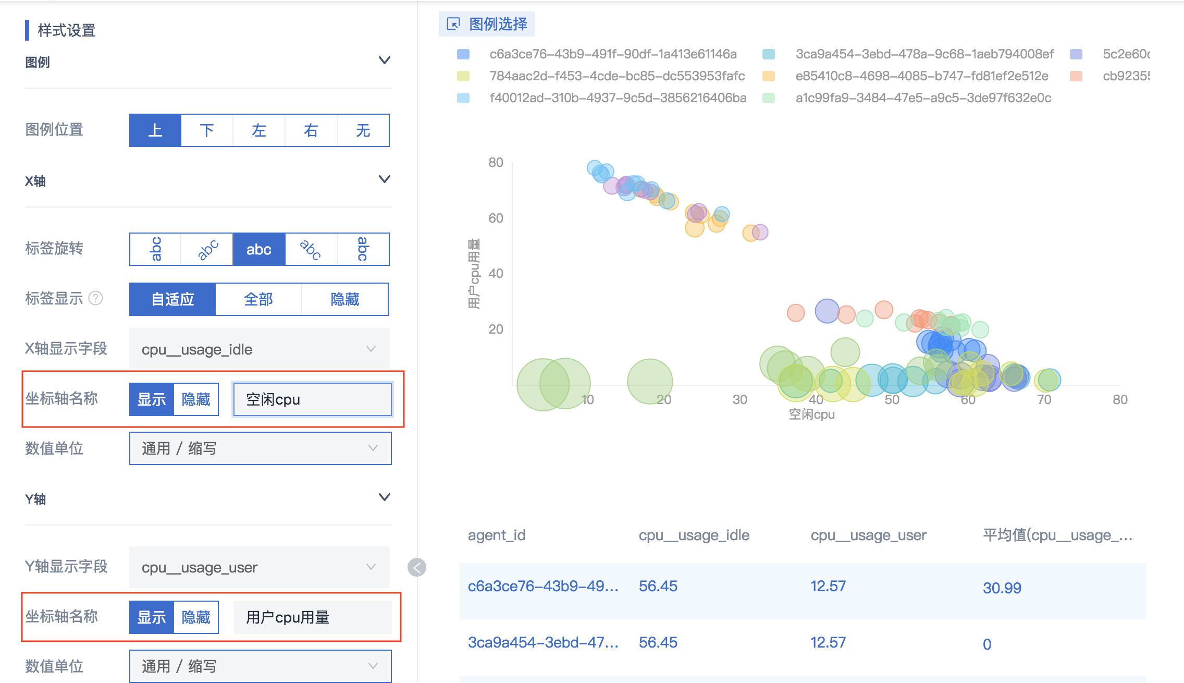The width and height of the screenshot is (1184, 683).
Task: Toggle legend e85410c8-4698-4085 swatch
Action: 769,76
